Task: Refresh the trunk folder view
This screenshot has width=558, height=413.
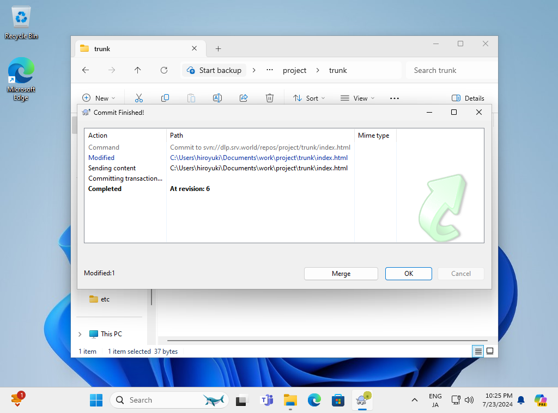Action: click(x=164, y=70)
